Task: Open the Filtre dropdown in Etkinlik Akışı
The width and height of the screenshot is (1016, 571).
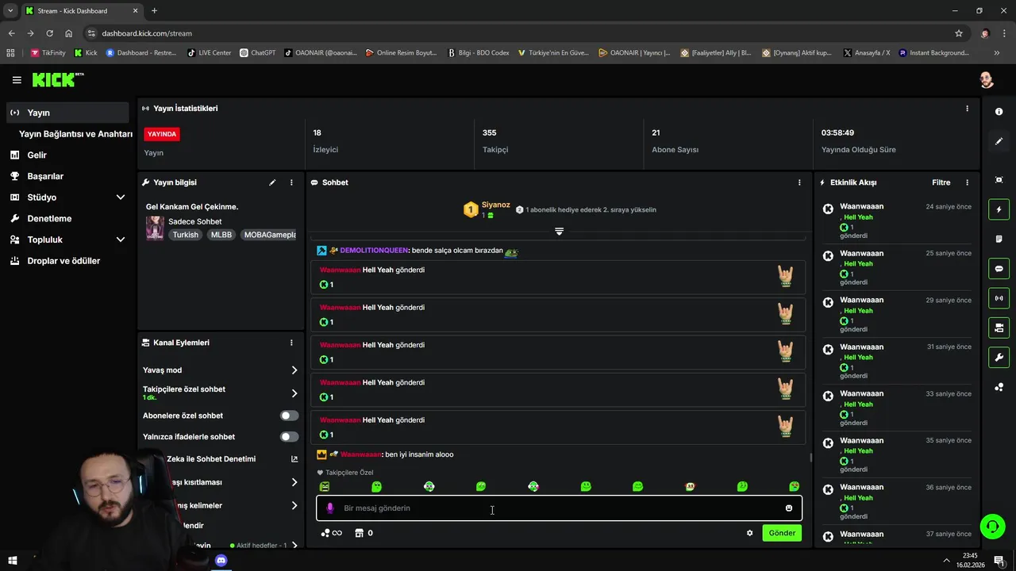Action: click(x=941, y=182)
